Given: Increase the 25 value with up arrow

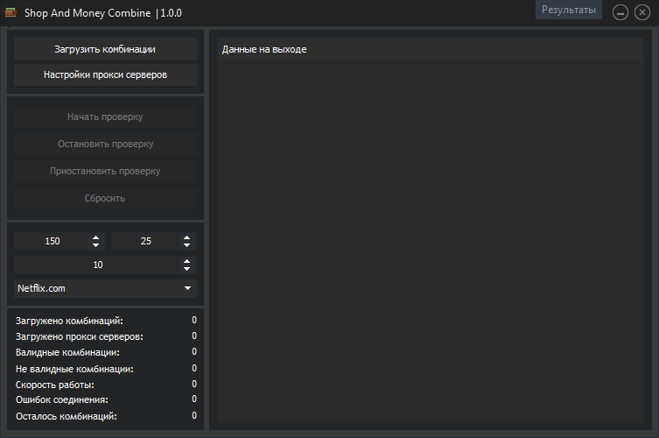Looking at the screenshot, I should point(187,237).
